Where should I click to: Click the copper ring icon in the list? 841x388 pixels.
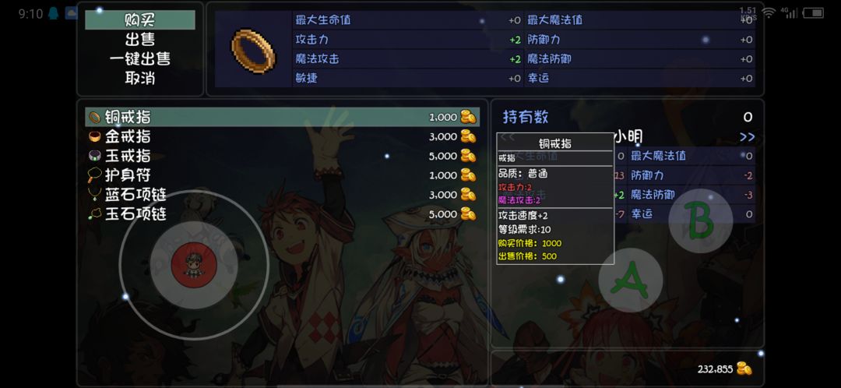click(94, 117)
